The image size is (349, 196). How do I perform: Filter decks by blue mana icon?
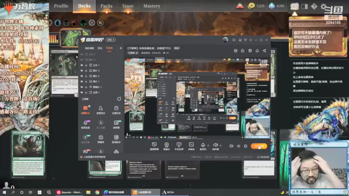58,23
